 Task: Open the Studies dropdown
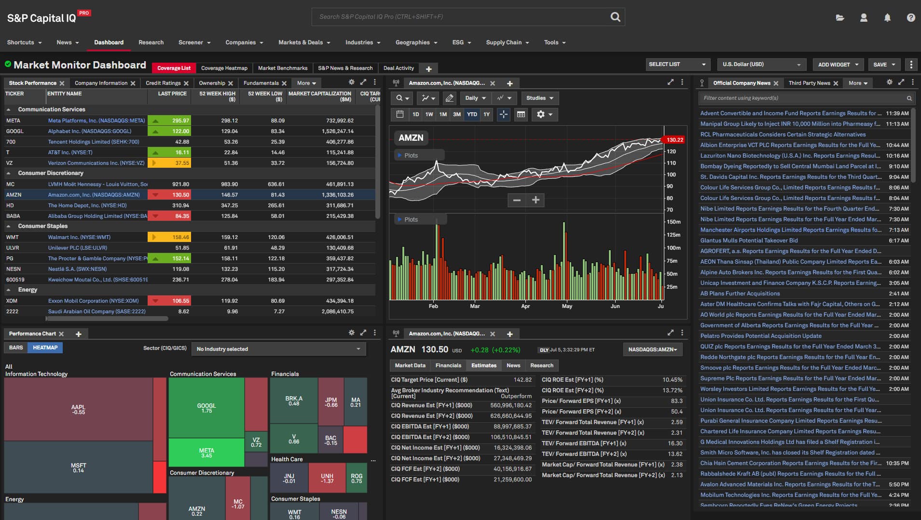pyautogui.click(x=539, y=98)
